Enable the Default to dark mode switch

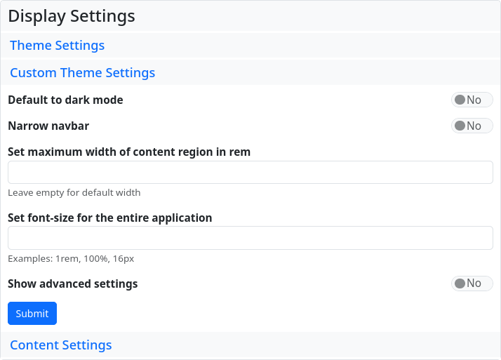pyautogui.click(x=472, y=100)
